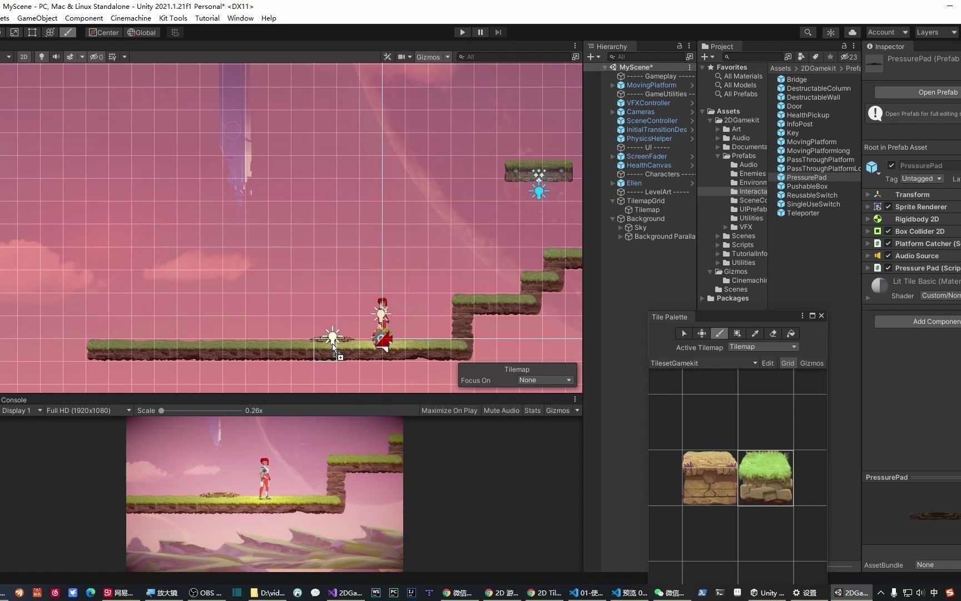This screenshot has width=961, height=601.
Task: Switch to the Grid tab in Tile Palette
Action: pos(787,363)
